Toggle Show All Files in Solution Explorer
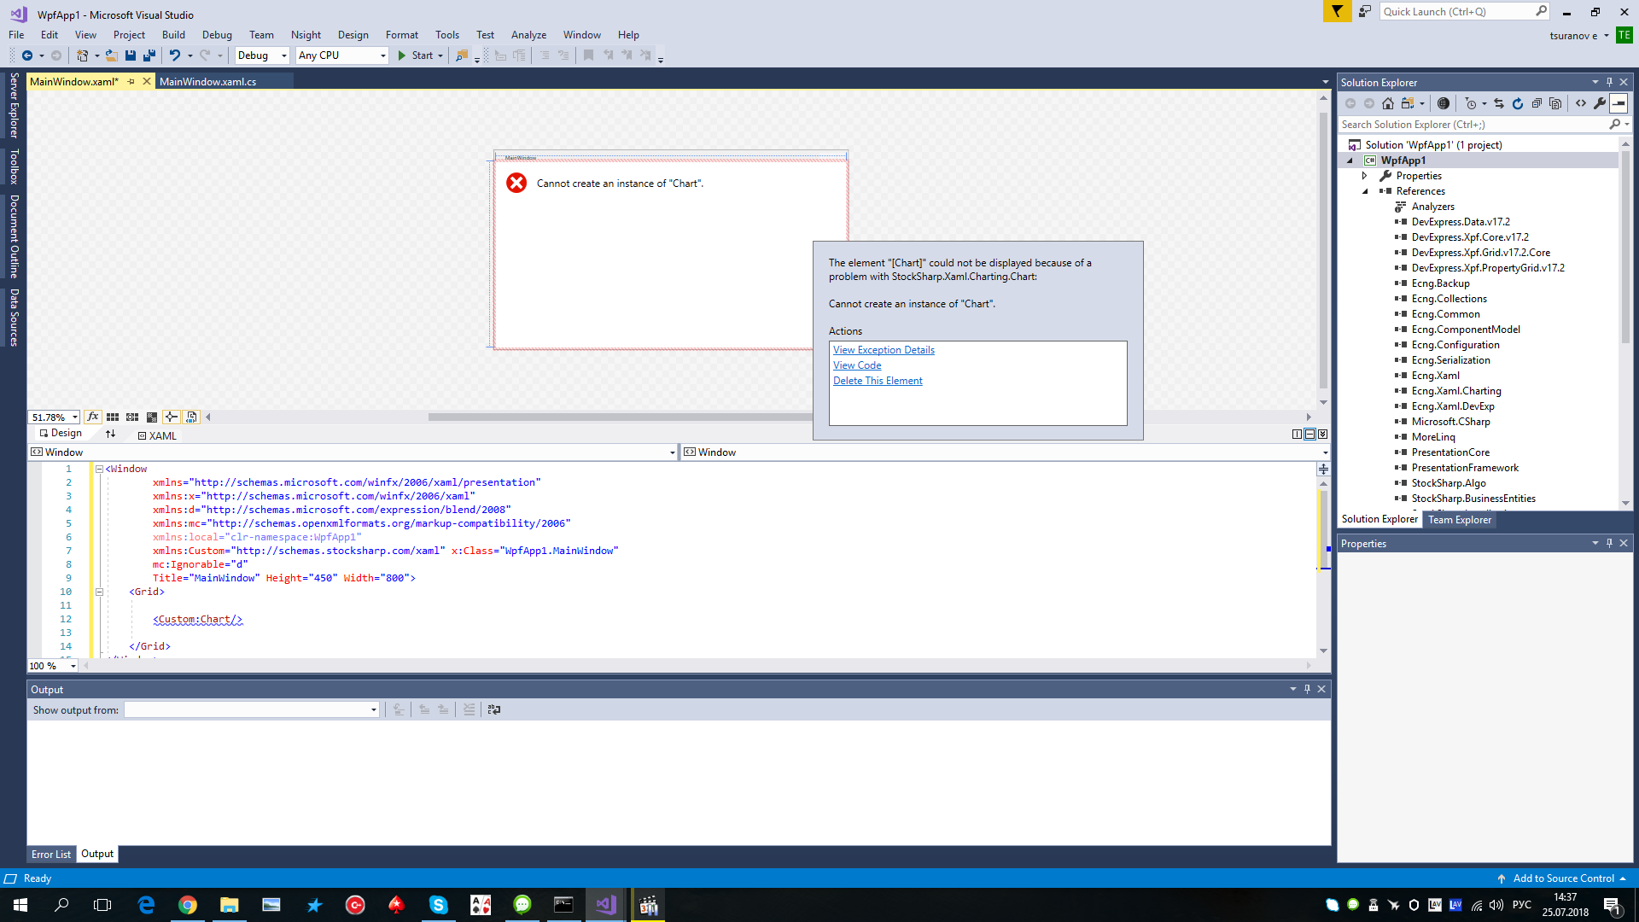The width and height of the screenshot is (1639, 922). pos(1555,103)
